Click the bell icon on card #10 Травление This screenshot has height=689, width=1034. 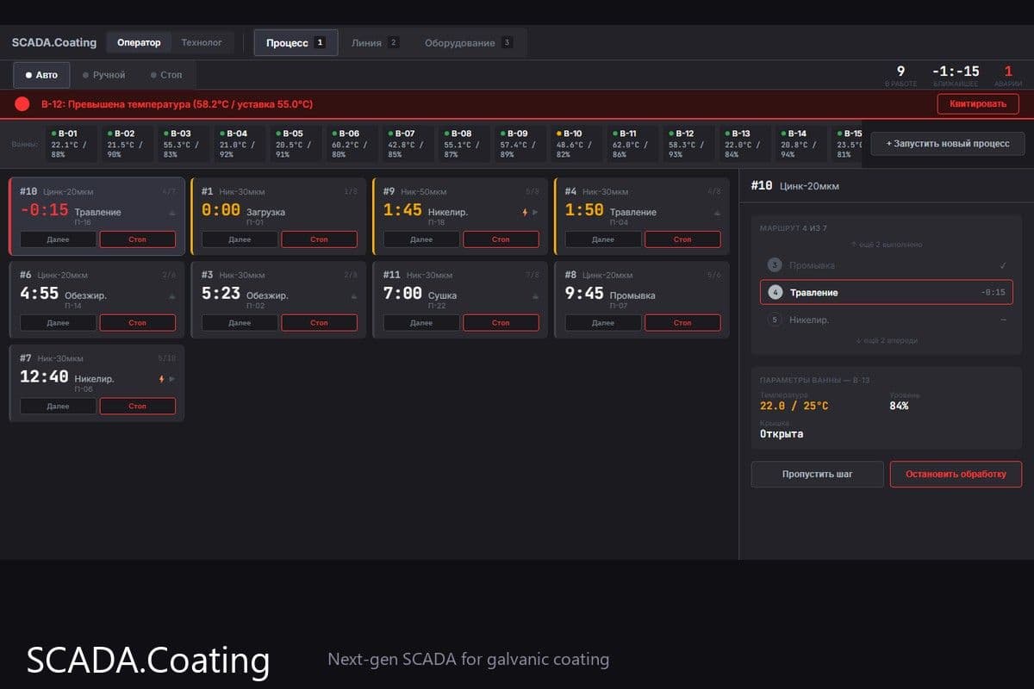pyautogui.click(x=172, y=212)
